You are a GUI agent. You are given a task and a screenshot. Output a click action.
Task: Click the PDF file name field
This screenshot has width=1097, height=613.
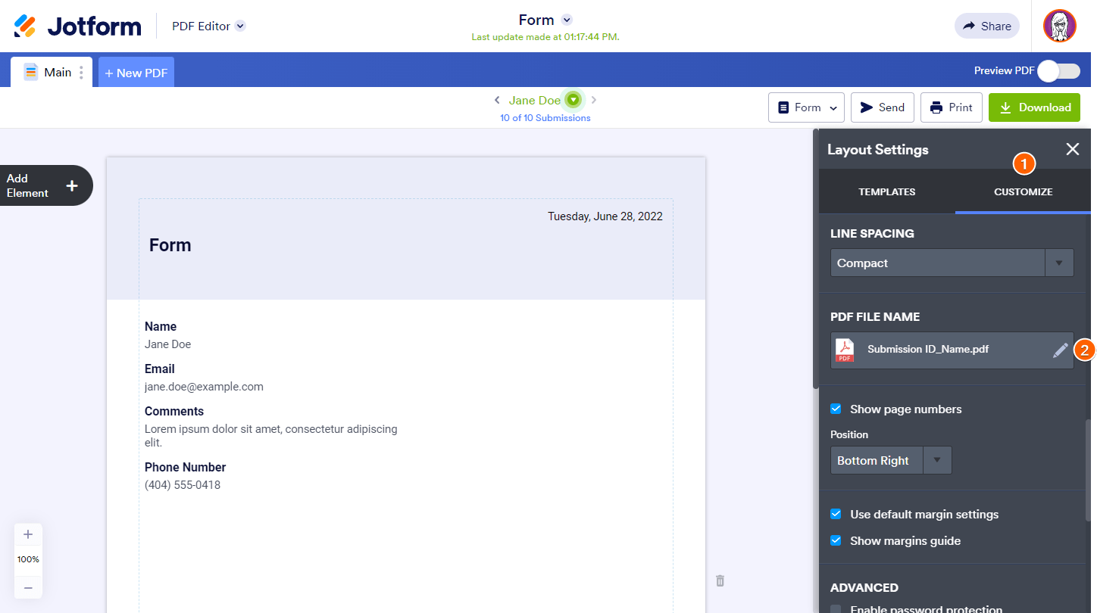tap(952, 350)
